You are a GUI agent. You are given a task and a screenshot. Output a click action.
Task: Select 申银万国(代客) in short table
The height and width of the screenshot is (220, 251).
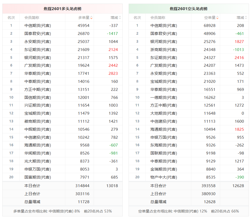(164, 137)
